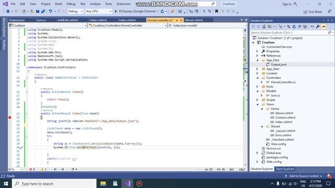
Task: Click navigate to next issue arrow
Action: [x=62, y=169]
